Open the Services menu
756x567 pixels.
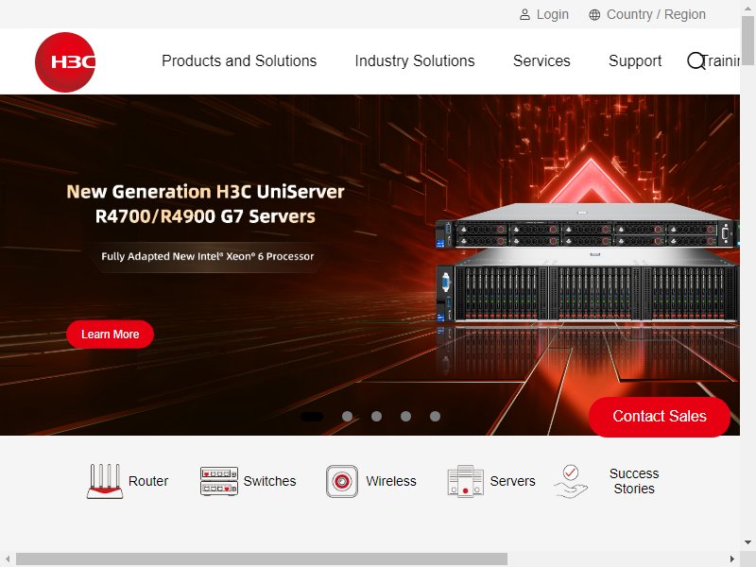click(x=541, y=61)
